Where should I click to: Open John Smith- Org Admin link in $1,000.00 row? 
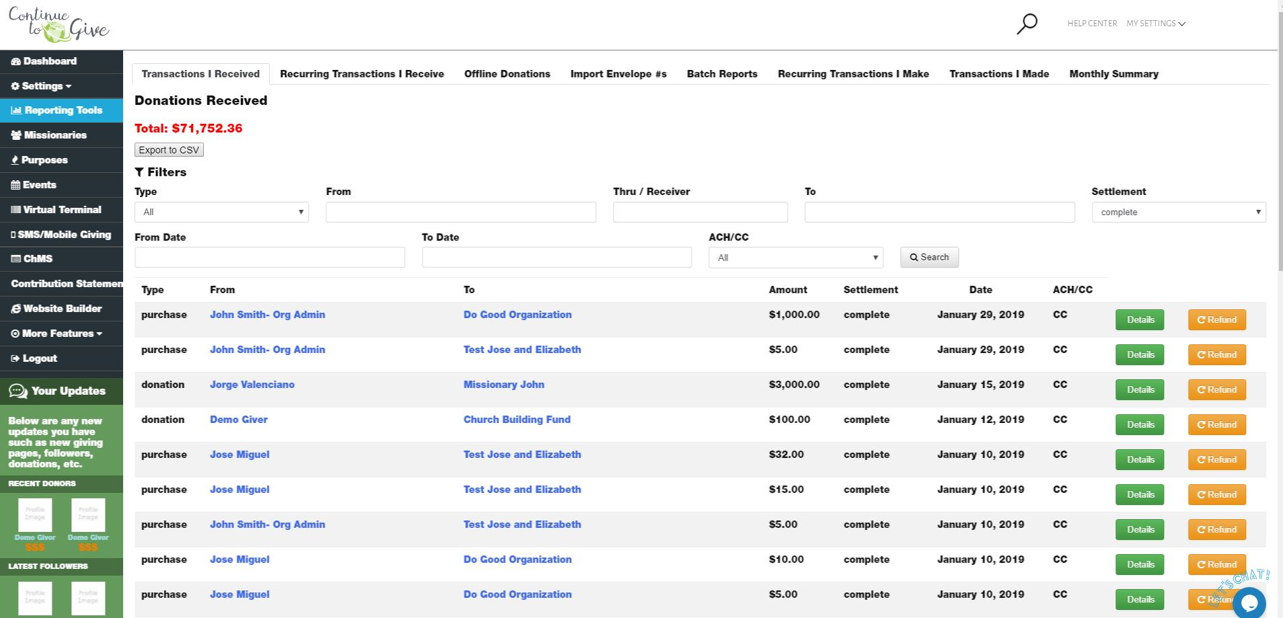267,315
